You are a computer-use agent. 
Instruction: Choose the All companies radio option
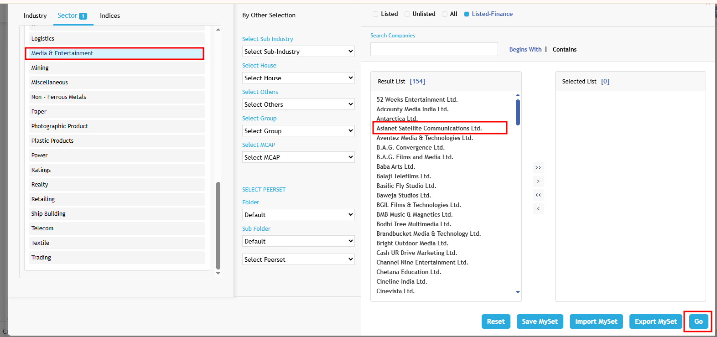click(445, 14)
